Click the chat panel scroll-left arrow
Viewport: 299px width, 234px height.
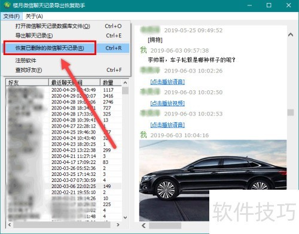click(x=144, y=226)
